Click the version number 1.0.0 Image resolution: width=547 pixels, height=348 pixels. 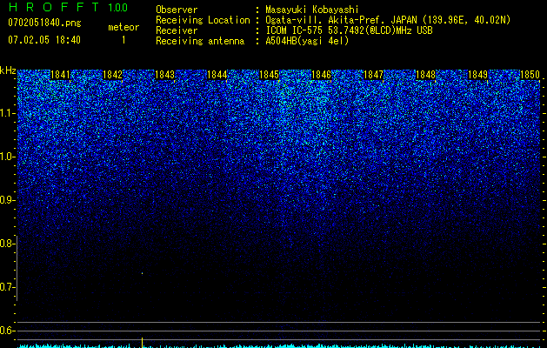117,8
